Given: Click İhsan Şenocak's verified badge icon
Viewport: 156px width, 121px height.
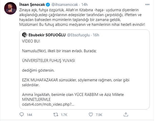Looking at the screenshot, I should (48, 5).
